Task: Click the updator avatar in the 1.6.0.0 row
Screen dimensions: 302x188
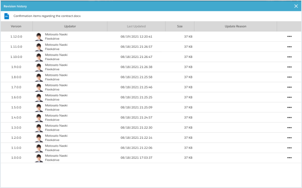Action: (x=39, y=97)
